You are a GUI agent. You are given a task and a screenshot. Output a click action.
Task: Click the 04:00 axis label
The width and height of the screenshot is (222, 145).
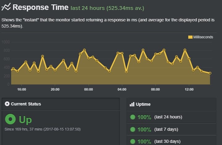point(122,89)
